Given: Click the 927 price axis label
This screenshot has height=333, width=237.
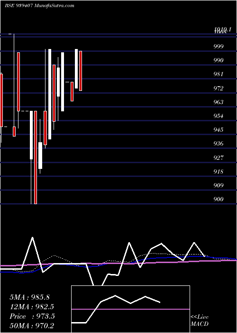Looking at the screenshot, I should point(219,158).
